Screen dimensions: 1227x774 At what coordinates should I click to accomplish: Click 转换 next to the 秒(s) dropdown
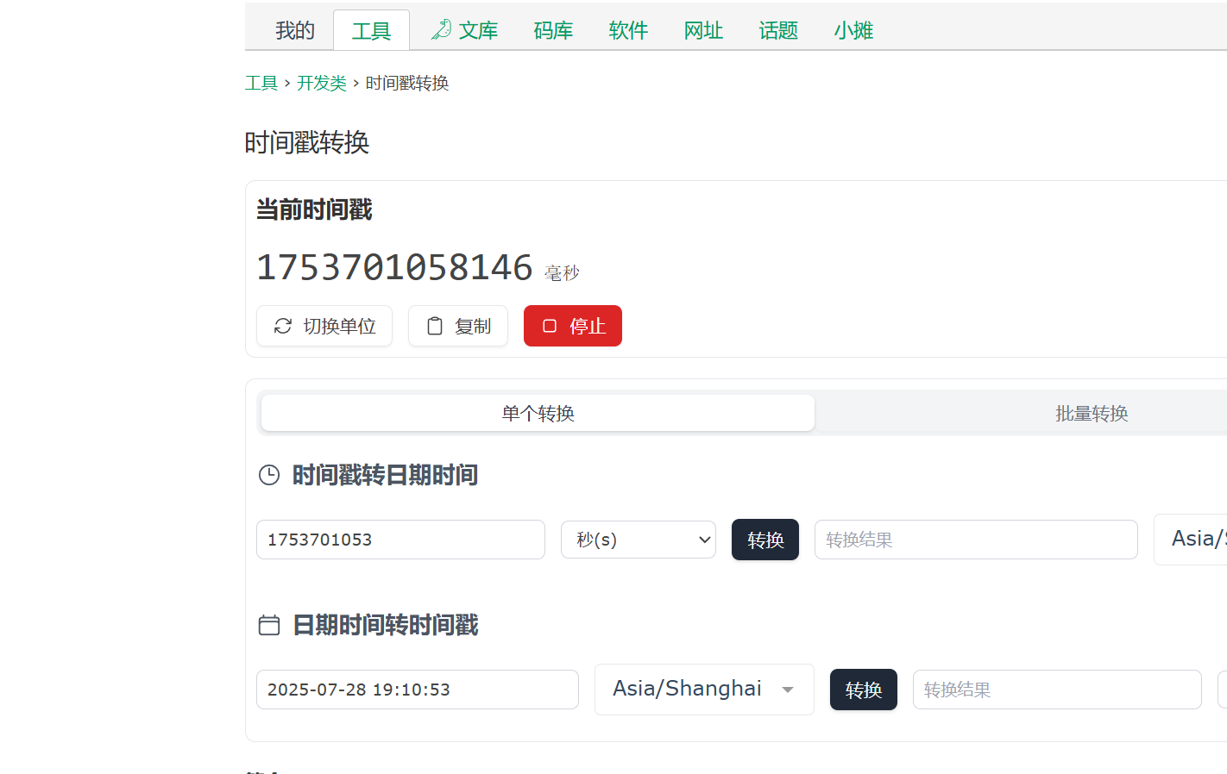point(765,540)
